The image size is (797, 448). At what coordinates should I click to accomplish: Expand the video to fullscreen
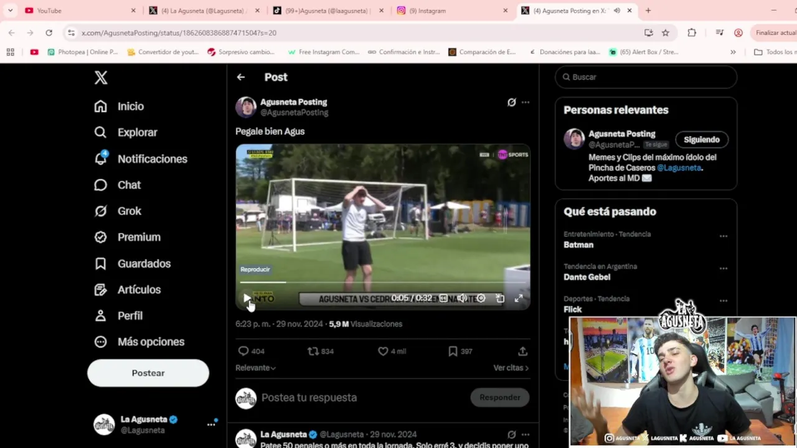click(x=518, y=299)
